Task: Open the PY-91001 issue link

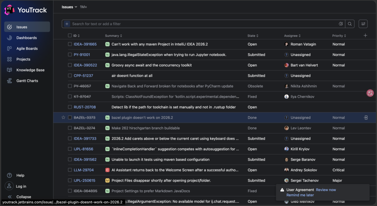Action: pyautogui.click(x=82, y=55)
